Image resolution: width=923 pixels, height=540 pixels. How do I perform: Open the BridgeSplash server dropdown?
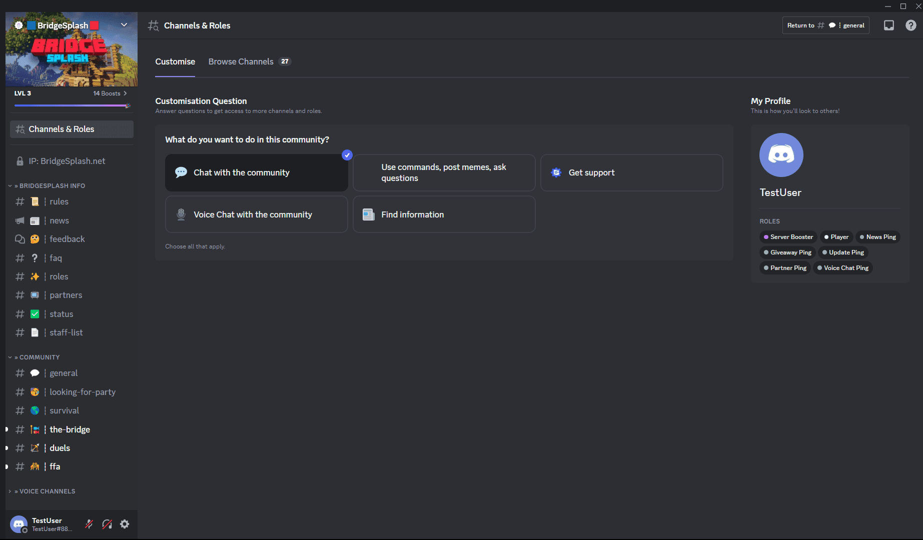pos(124,25)
